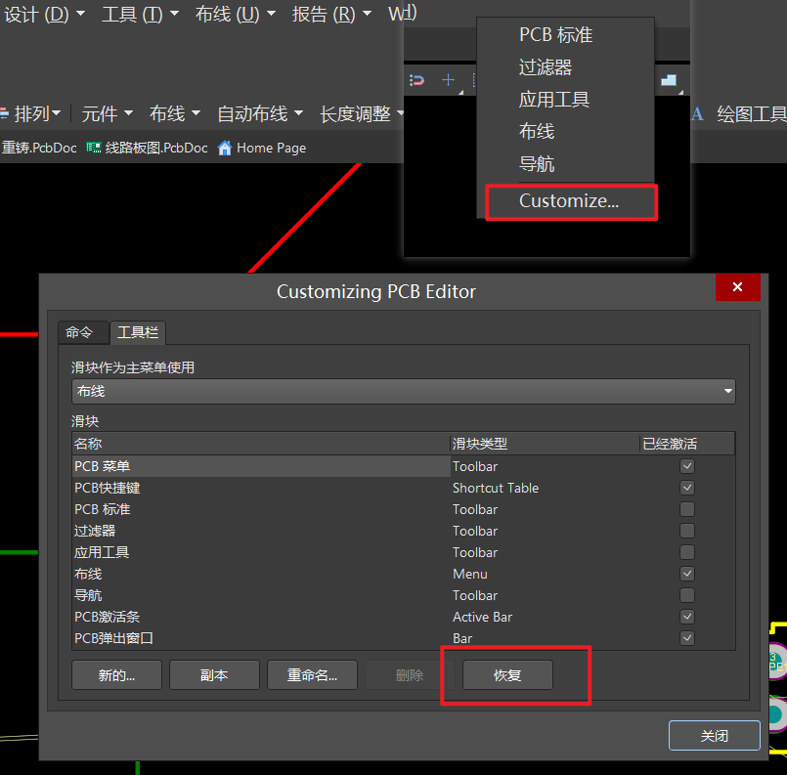The width and height of the screenshot is (787, 775).
Task: Click the icon at the toolbar's right end
Action: tap(669, 80)
